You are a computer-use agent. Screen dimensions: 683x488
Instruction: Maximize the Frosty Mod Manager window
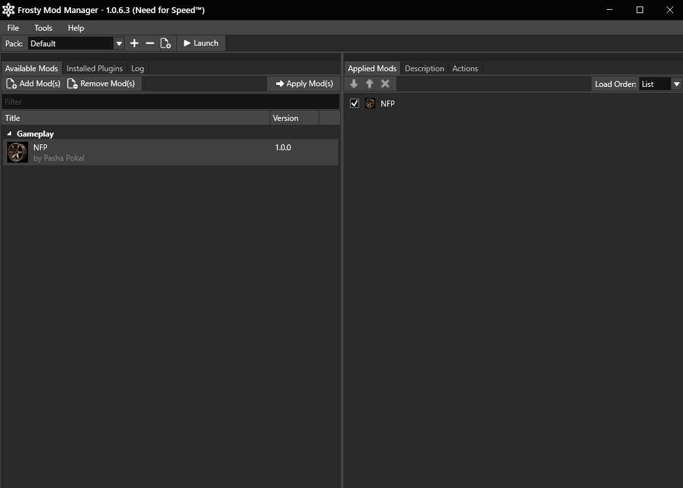(639, 10)
